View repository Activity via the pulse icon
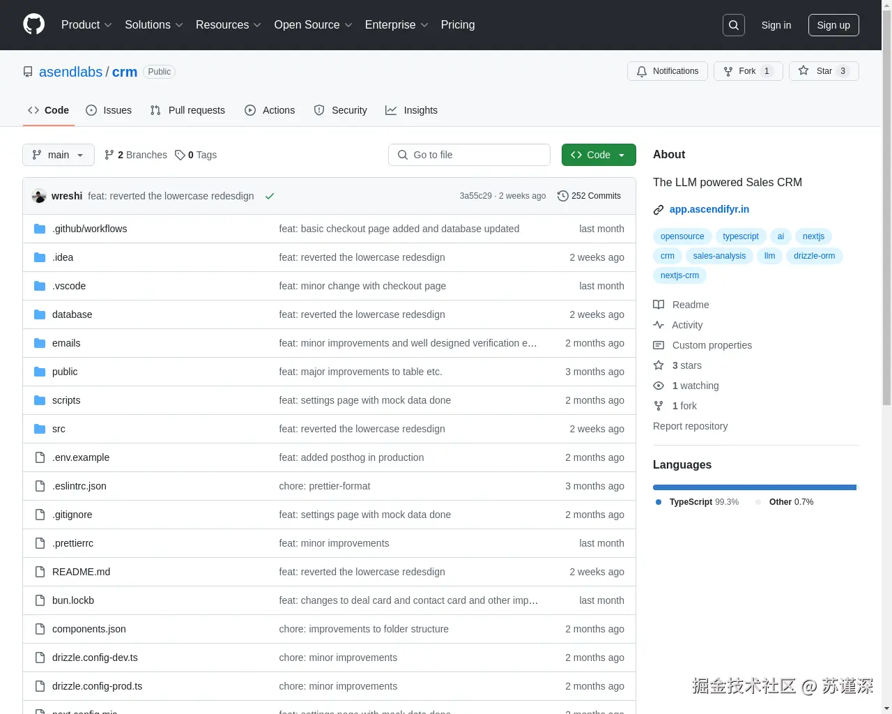Screen dimensions: 892x714 658,325
